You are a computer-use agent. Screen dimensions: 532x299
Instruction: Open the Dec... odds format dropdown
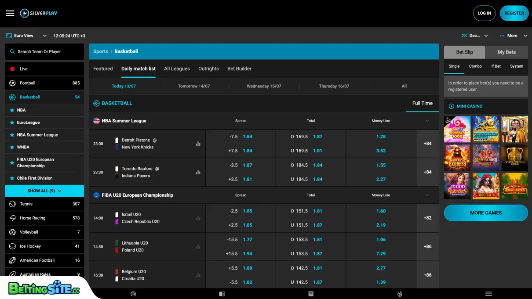pyautogui.click(x=475, y=36)
